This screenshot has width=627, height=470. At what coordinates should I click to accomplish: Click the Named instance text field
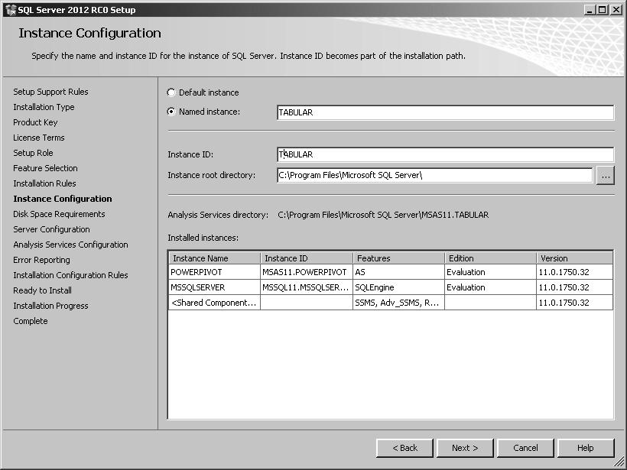[445, 112]
